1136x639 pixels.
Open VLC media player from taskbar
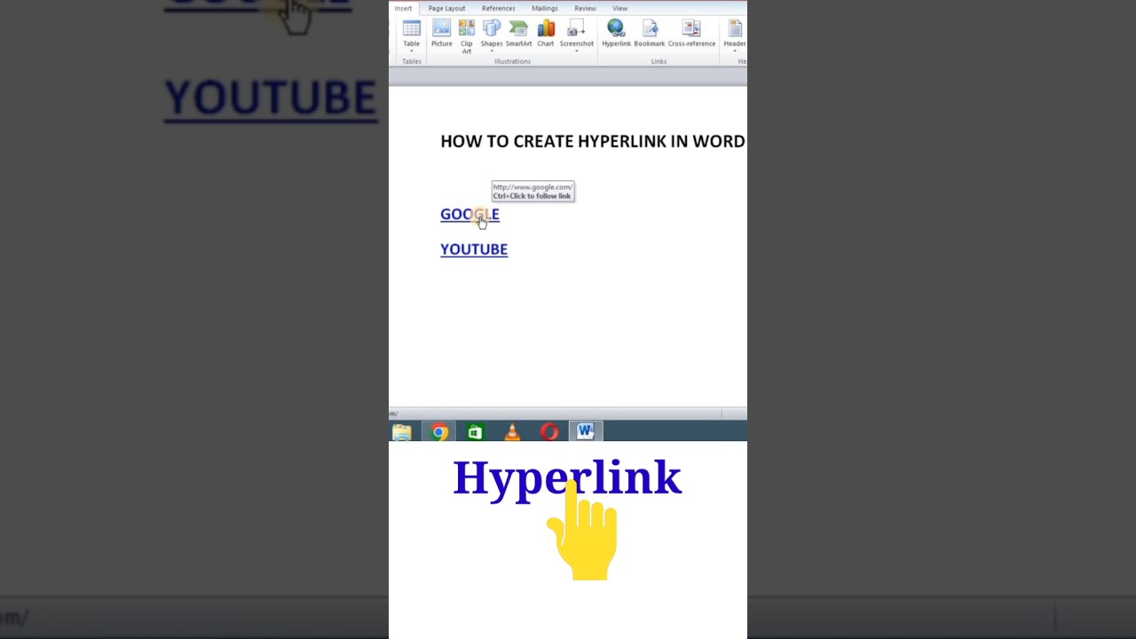pos(512,432)
